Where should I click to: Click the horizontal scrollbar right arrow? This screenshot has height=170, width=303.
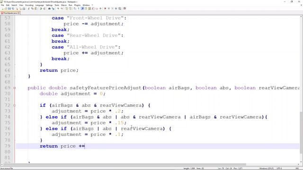(299, 164)
